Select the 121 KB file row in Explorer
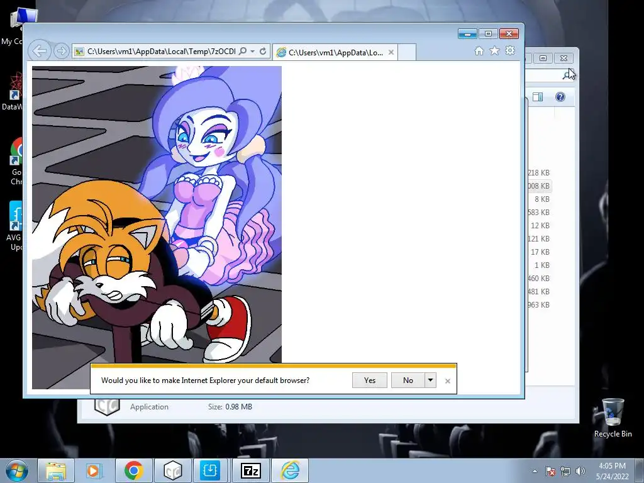644x483 pixels. (538, 238)
